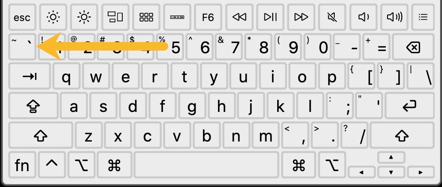Click the esc key
Image resolution: width=442 pixels, height=187 pixels.
pos(22,17)
